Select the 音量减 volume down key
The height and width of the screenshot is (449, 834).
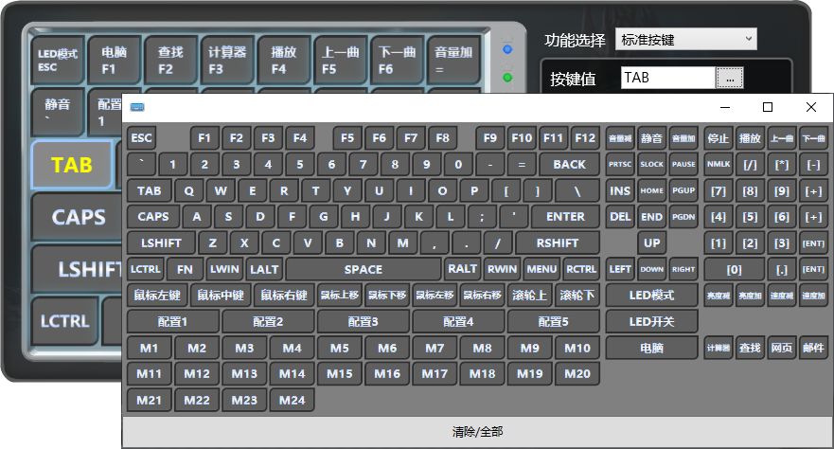click(620, 137)
